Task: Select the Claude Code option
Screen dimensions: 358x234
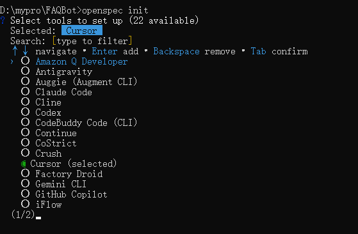Action: pyautogui.click(x=63, y=92)
